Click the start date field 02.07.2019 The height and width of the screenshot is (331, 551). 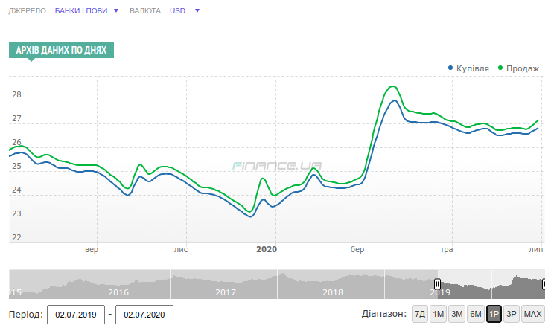pos(75,315)
